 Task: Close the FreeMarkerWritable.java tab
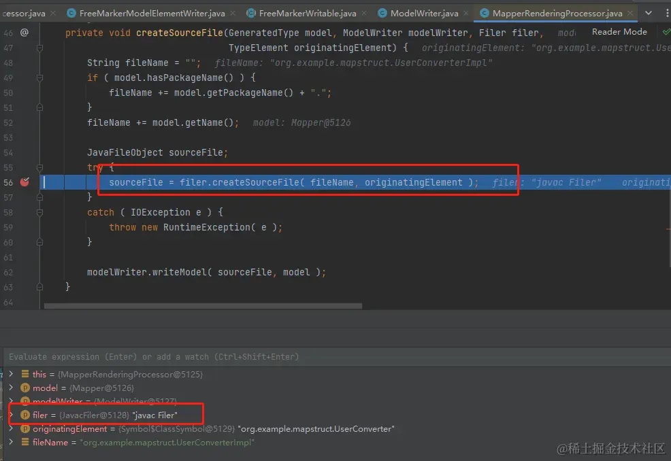pyautogui.click(x=364, y=13)
